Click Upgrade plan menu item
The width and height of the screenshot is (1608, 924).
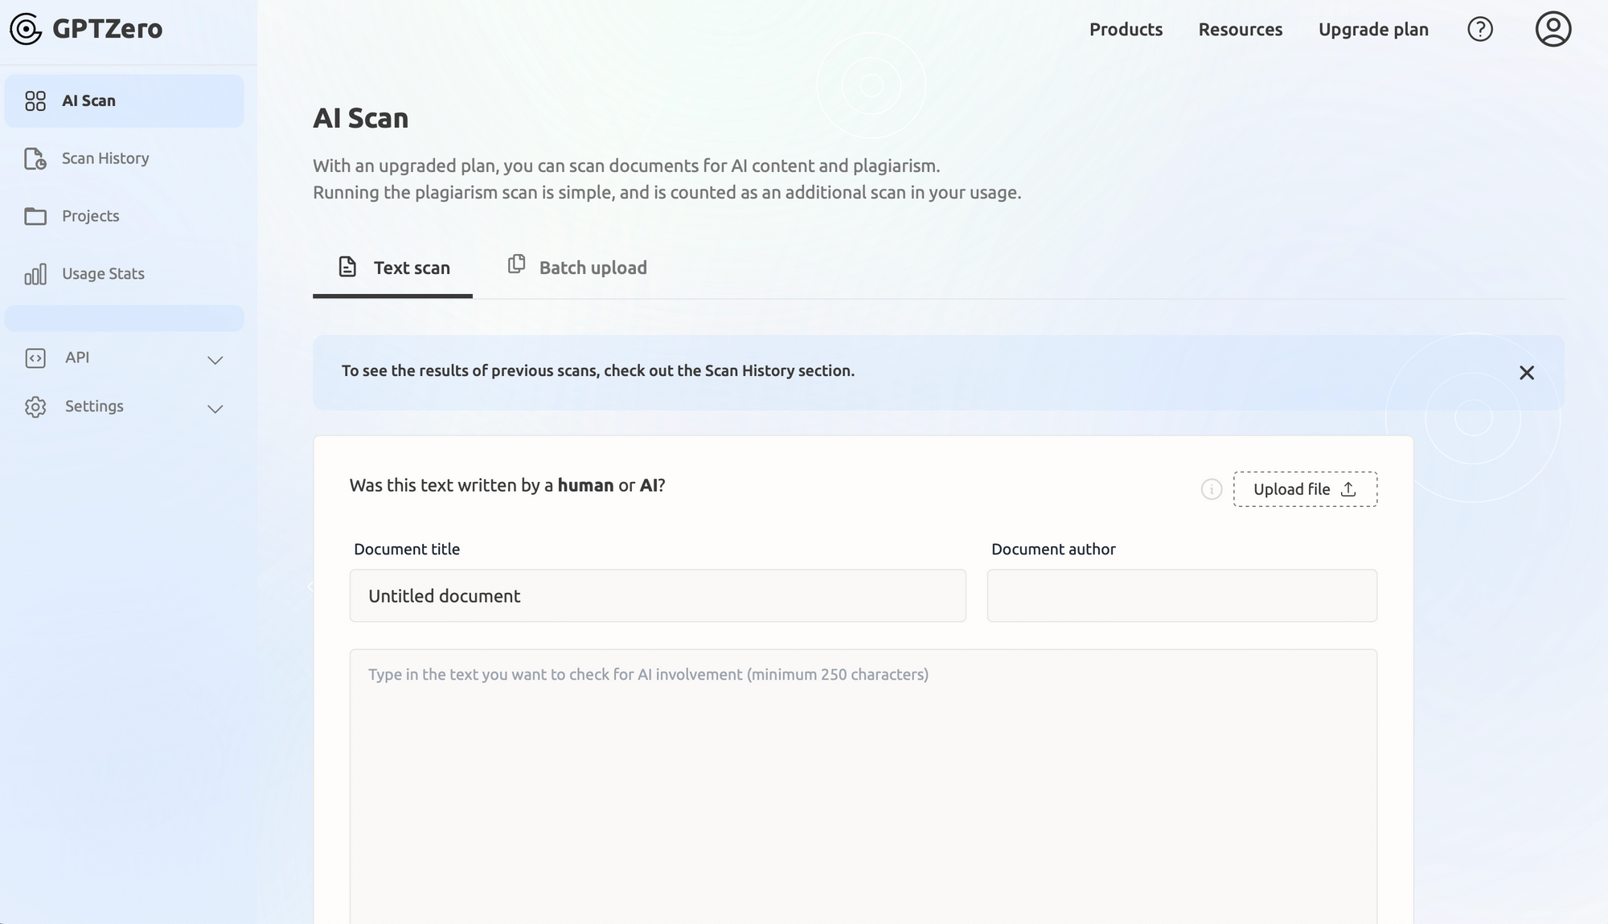(1372, 29)
